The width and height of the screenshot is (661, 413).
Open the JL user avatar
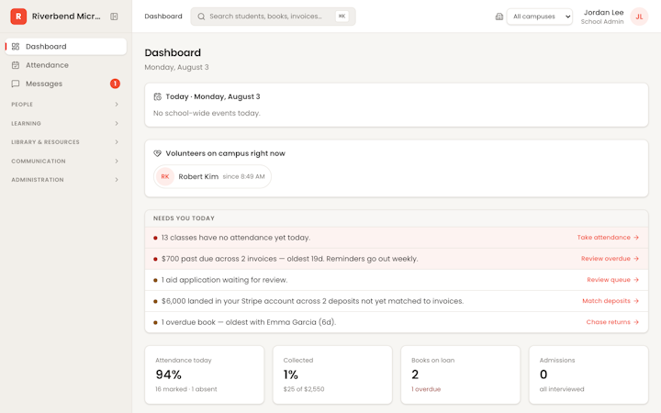pyautogui.click(x=639, y=17)
